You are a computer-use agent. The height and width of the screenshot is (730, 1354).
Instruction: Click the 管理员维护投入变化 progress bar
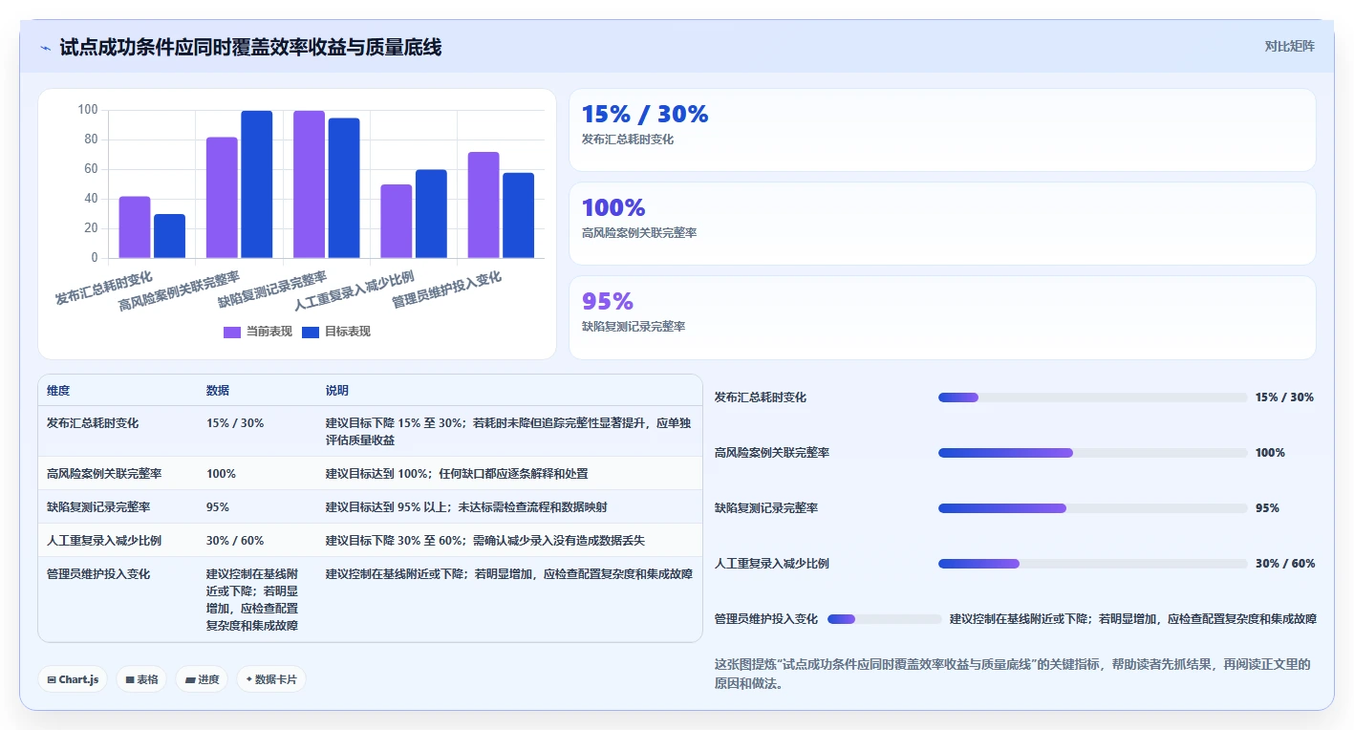(885, 619)
